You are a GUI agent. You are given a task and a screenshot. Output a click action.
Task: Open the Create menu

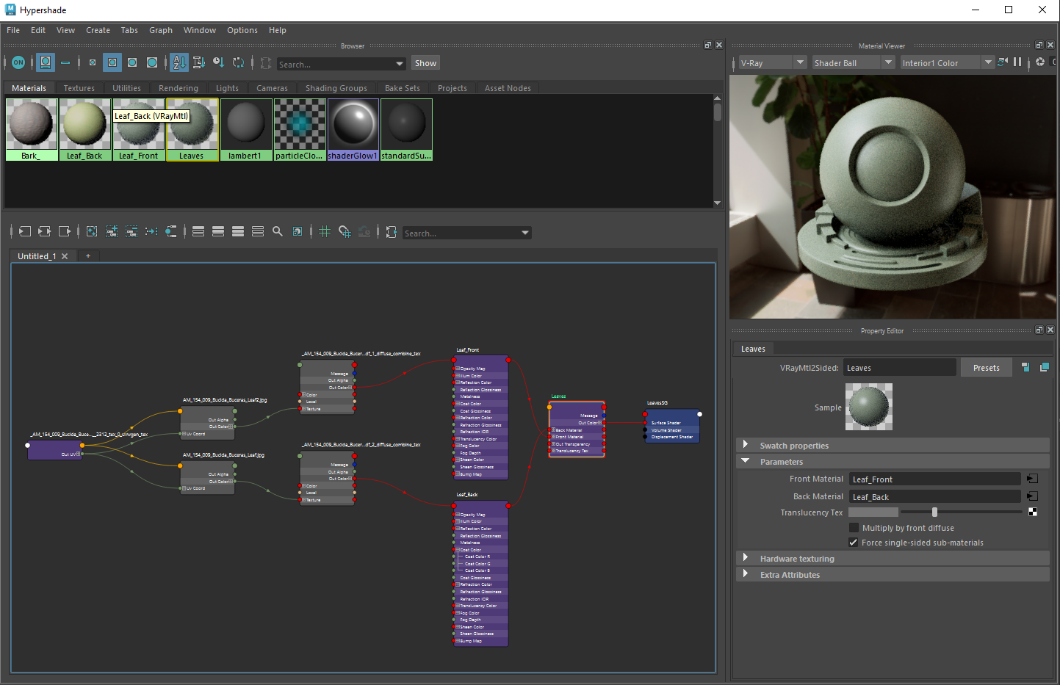coord(98,30)
